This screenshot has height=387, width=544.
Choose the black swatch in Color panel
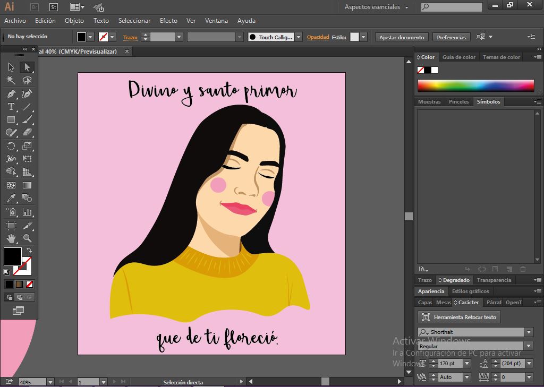(x=428, y=70)
